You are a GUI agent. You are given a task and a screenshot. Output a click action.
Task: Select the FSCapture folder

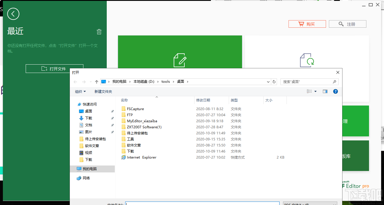pos(135,109)
